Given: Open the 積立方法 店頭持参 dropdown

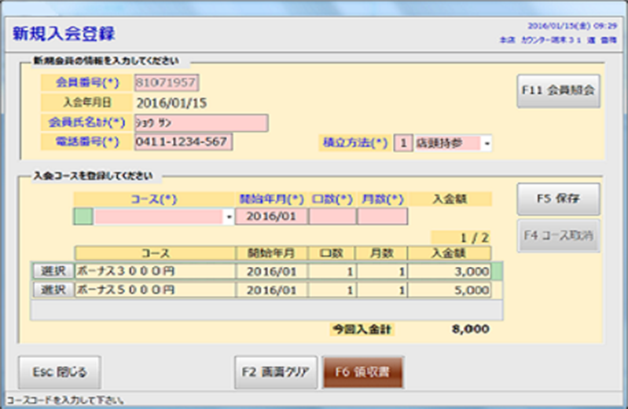Looking at the screenshot, I should (487, 144).
